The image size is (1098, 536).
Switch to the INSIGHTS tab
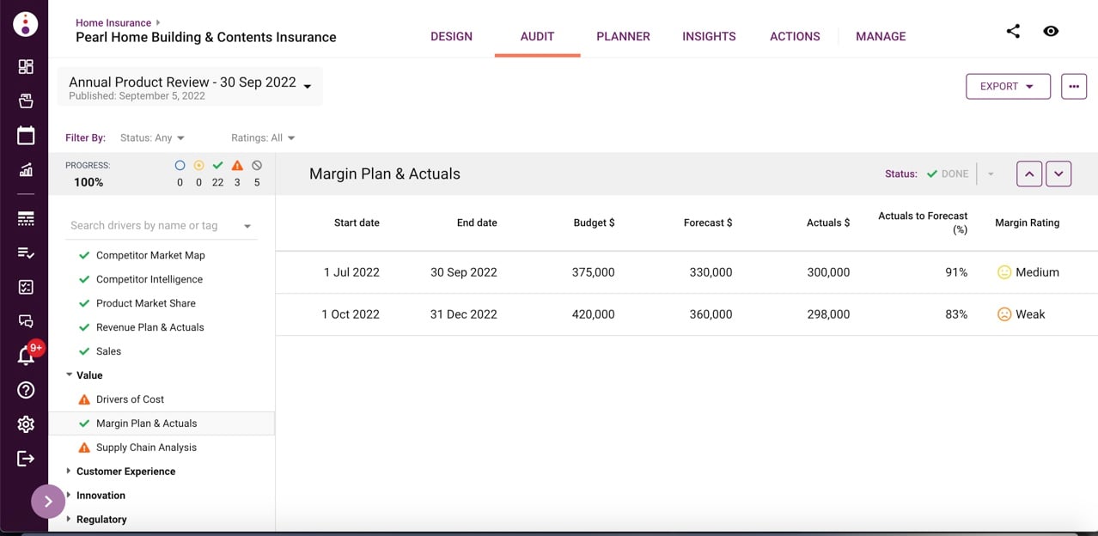[x=709, y=36]
